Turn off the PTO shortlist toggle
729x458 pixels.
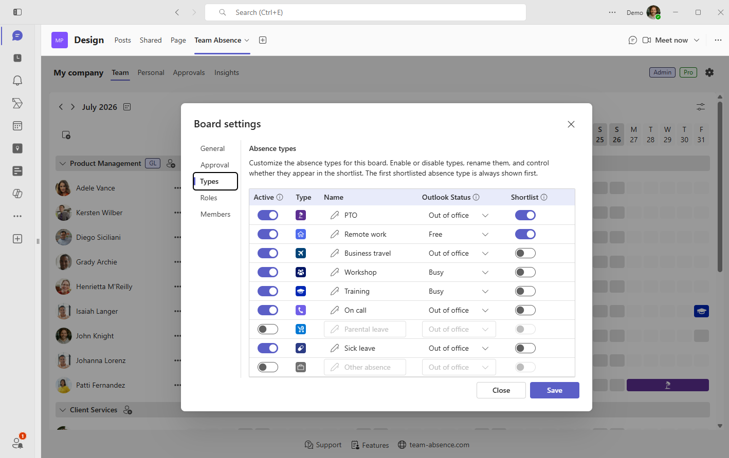[x=525, y=215]
